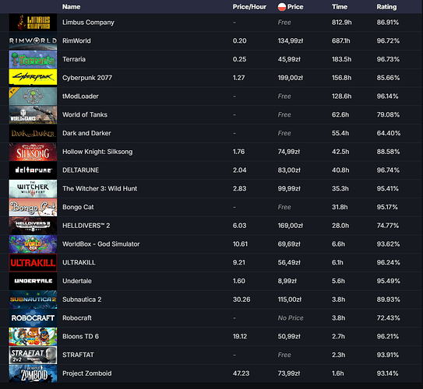
Task: Select the Terraria logo thumbnail
Action: coord(33,59)
